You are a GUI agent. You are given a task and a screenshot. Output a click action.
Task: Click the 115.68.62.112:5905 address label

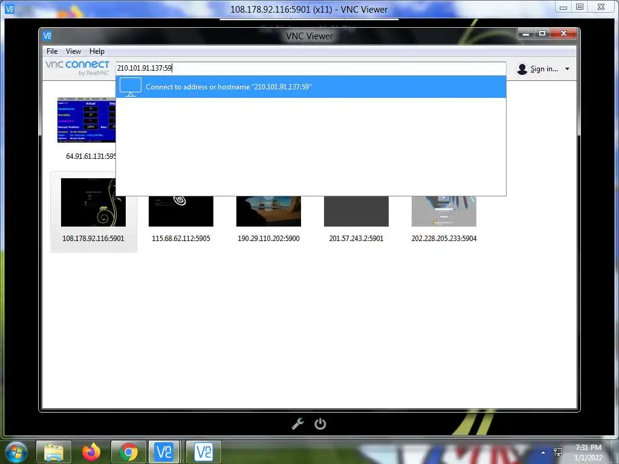181,238
